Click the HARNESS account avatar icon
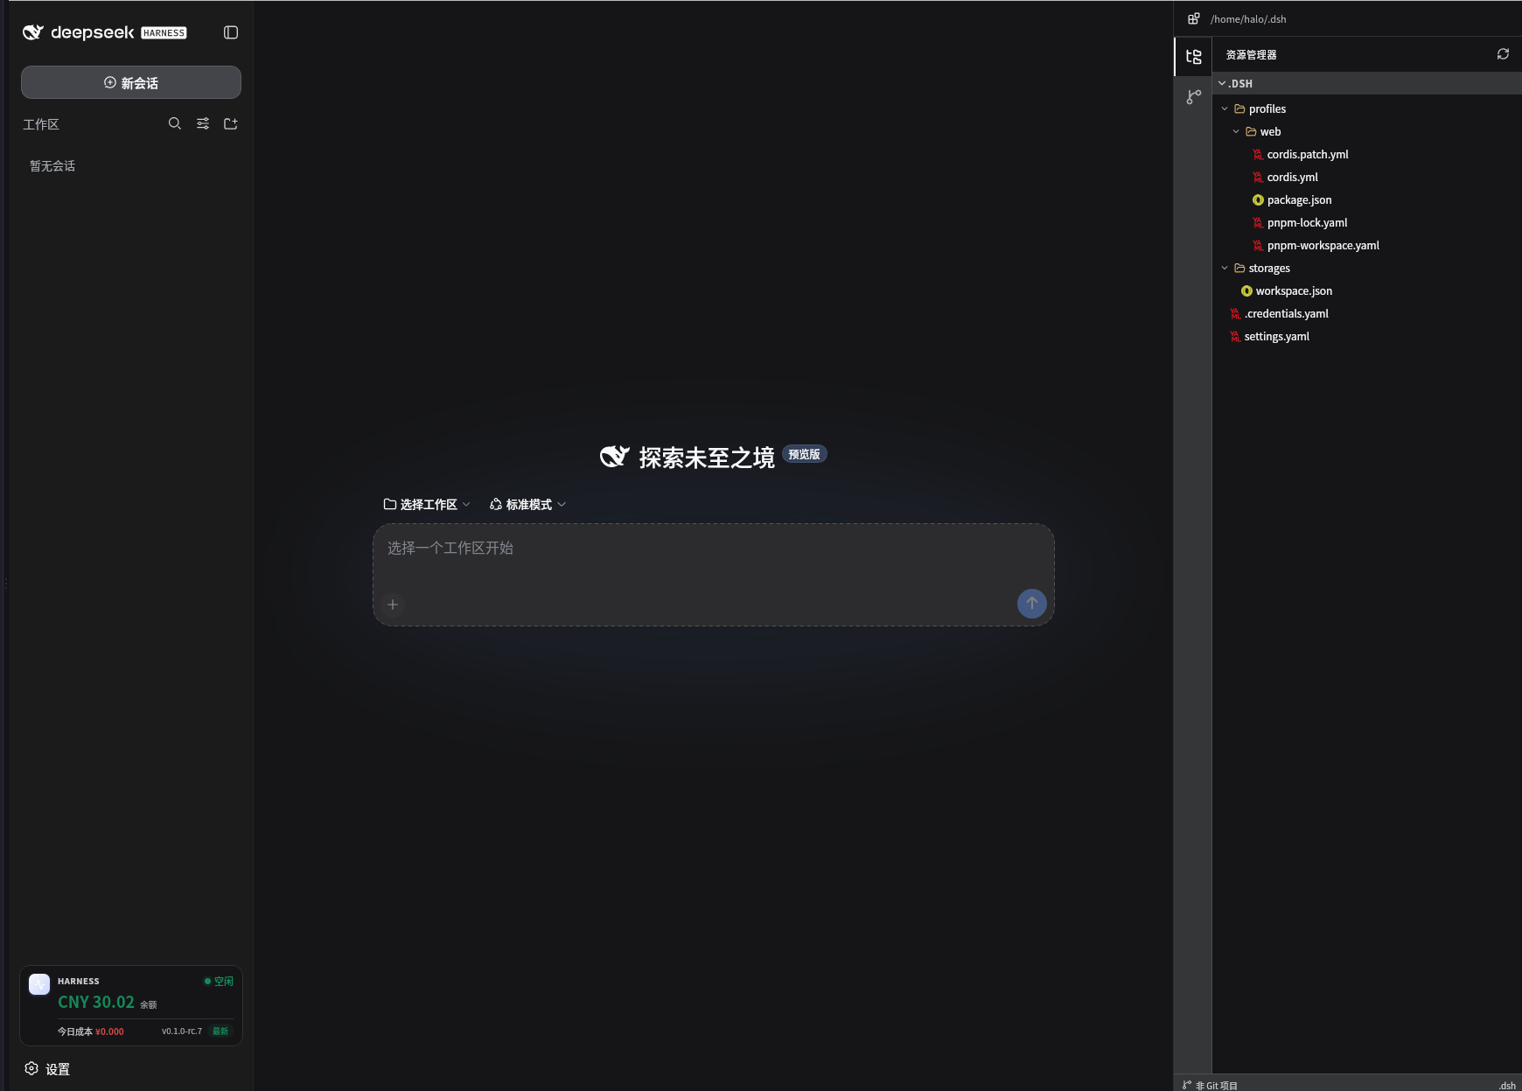 [x=39, y=984]
